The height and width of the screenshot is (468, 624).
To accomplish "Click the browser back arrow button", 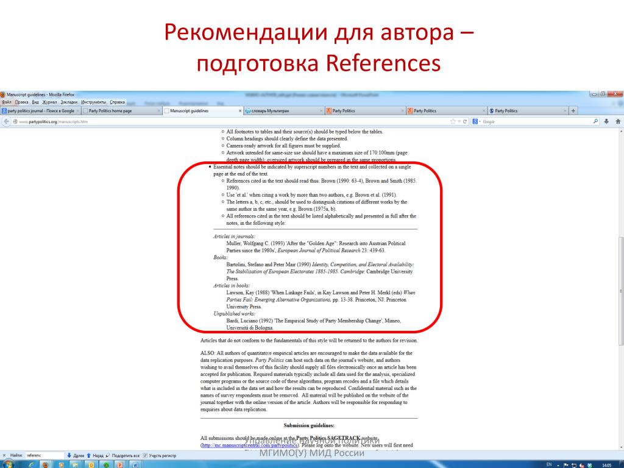I will 6,122.
